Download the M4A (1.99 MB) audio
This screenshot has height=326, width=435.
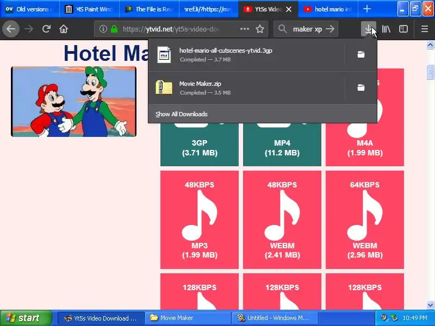point(364,144)
